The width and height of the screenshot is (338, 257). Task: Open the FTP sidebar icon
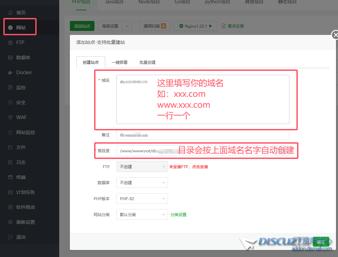click(x=10, y=43)
